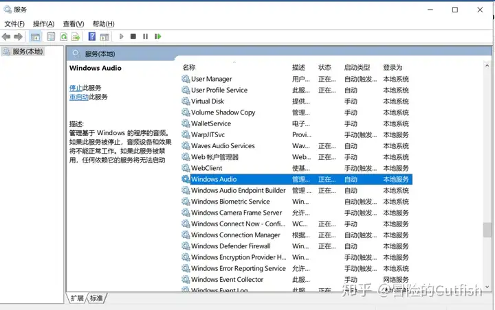Click gear icon beside Waves Audio Services
The image size is (495, 310).
[x=186, y=145]
